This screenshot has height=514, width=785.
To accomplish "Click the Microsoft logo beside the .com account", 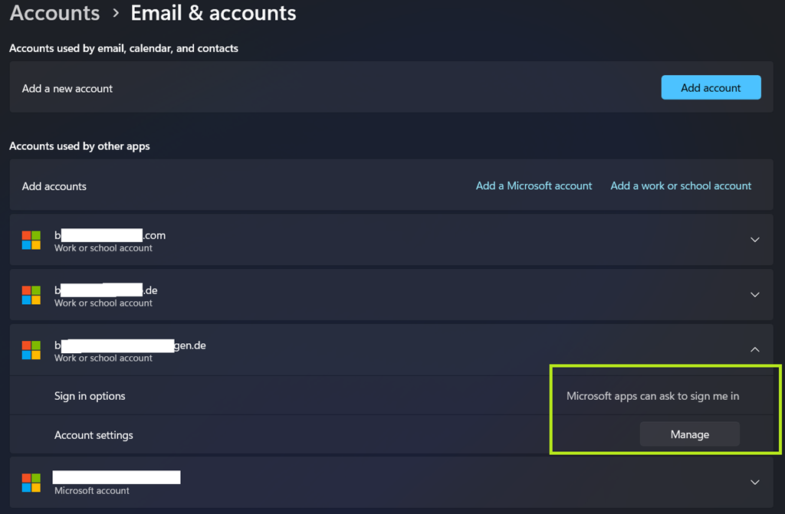I will (x=31, y=241).
